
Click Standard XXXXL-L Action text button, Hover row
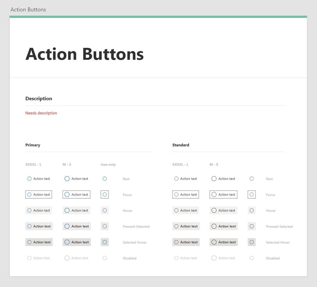click(186, 210)
